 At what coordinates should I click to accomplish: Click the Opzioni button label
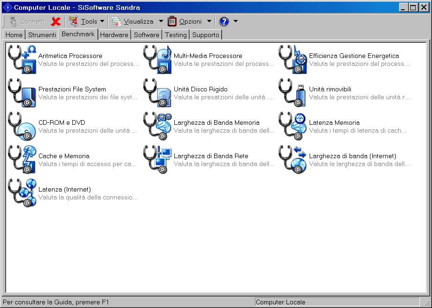[x=191, y=21]
